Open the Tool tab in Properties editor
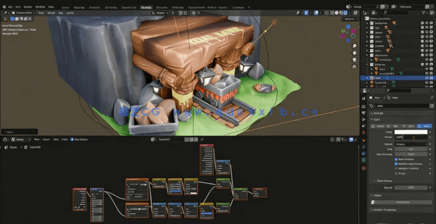Viewport: 436px width, 224px height. [364, 99]
